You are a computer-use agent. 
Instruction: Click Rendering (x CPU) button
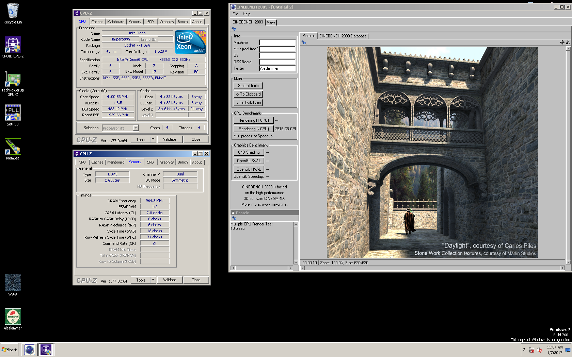[x=254, y=129]
